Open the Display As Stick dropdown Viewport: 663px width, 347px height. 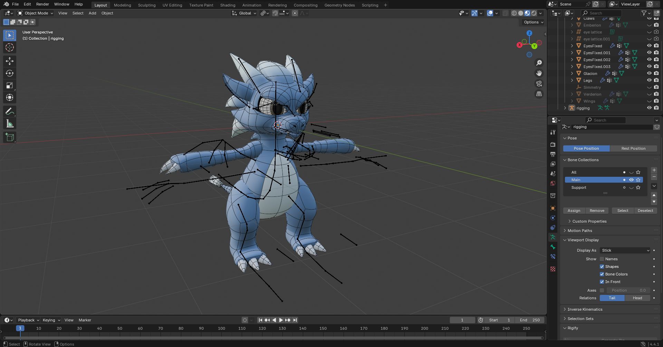(x=625, y=250)
